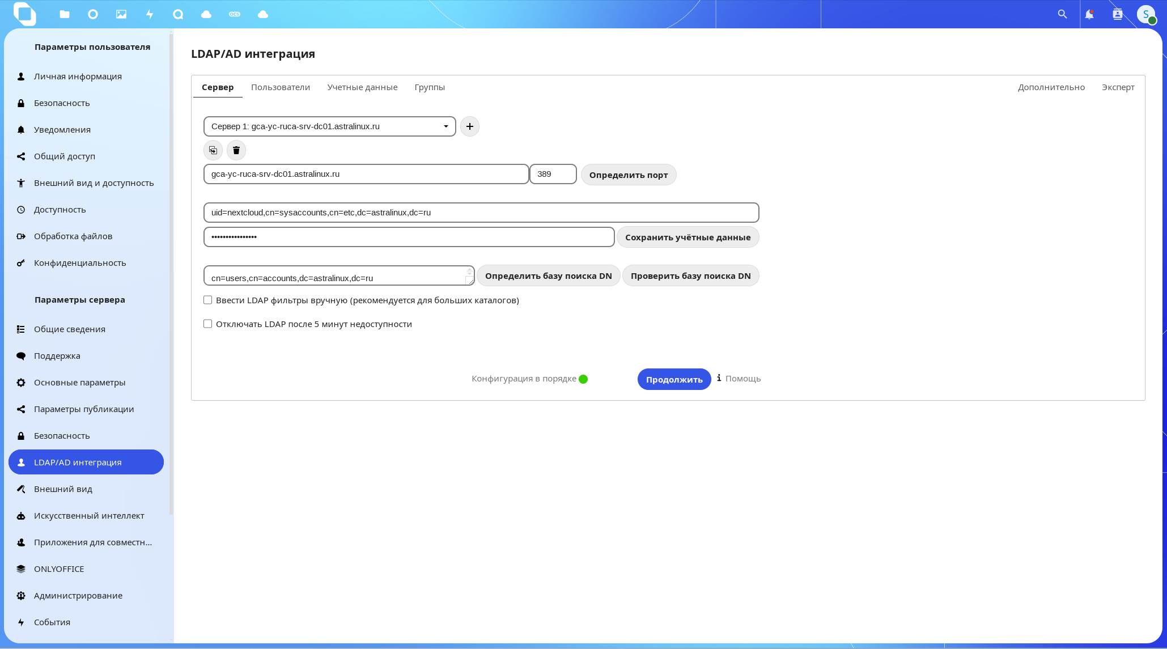The height and width of the screenshot is (649, 1167).
Task: Open Конфиденциальность settings
Action: click(x=86, y=263)
